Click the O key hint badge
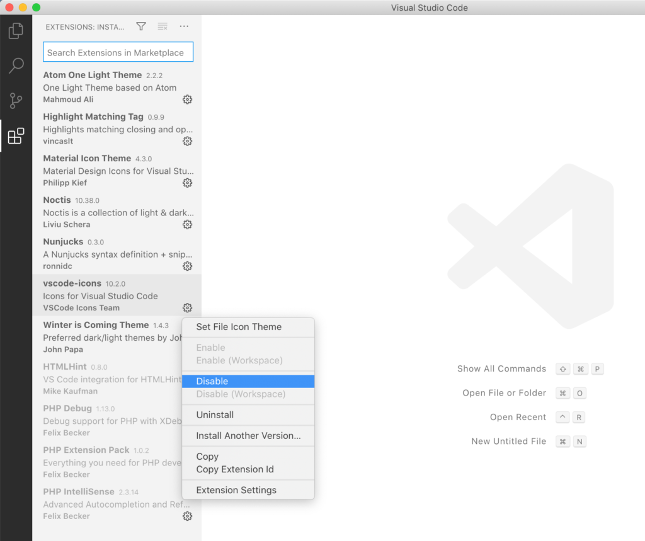Image resolution: width=645 pixels, height=541 pixels. point(579,393)
